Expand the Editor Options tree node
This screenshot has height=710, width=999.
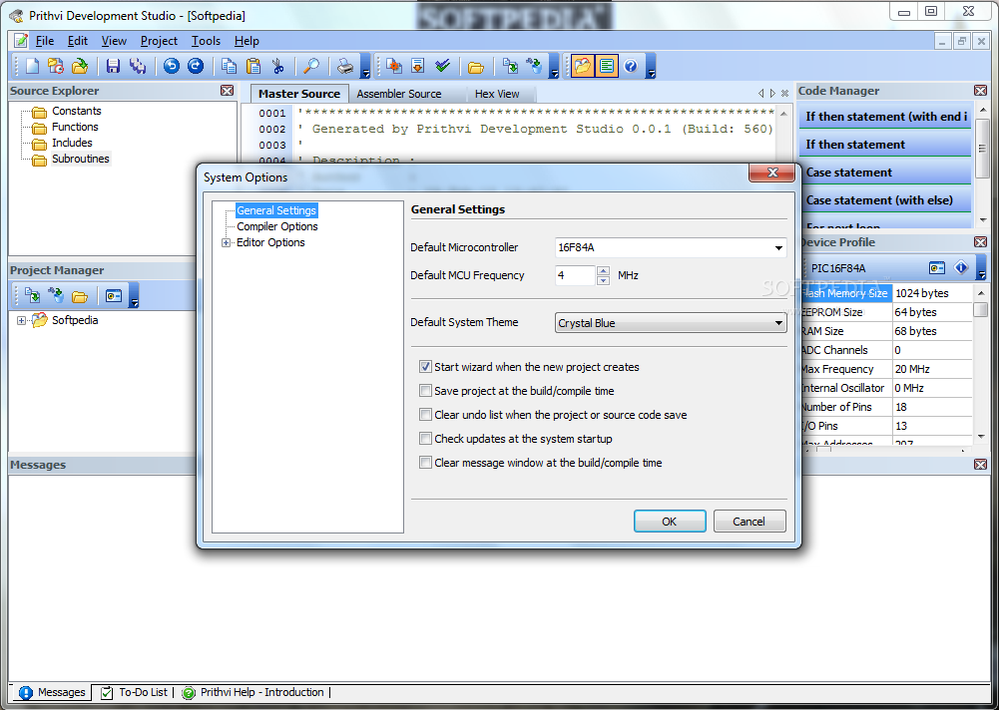tap(227, 242)
